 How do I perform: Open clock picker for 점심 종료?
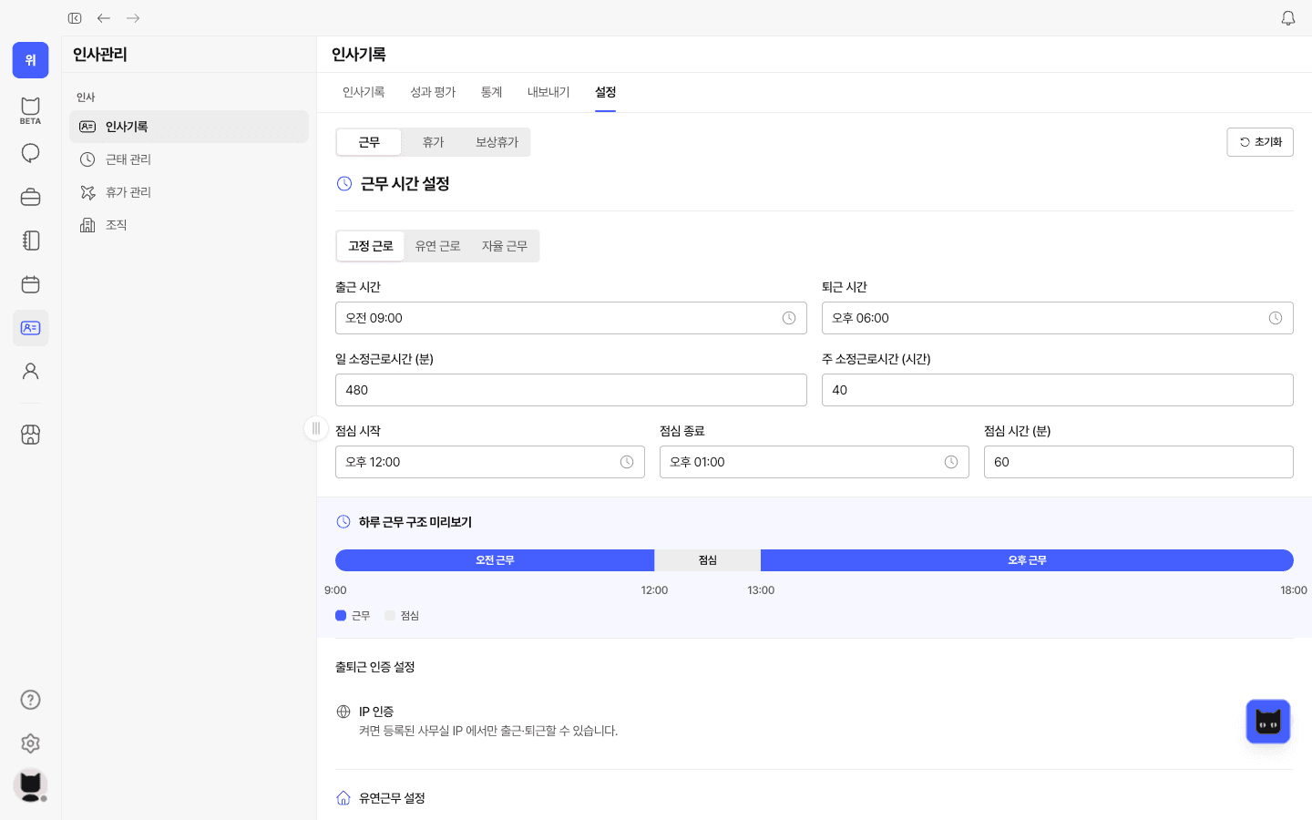tap(951, 462)
